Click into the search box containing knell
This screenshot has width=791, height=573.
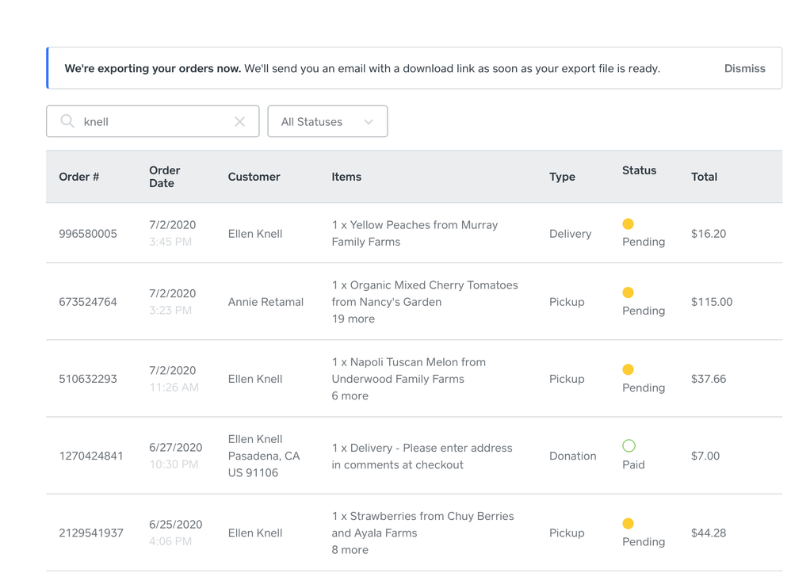pyautogui.click(x=155, y=121)
